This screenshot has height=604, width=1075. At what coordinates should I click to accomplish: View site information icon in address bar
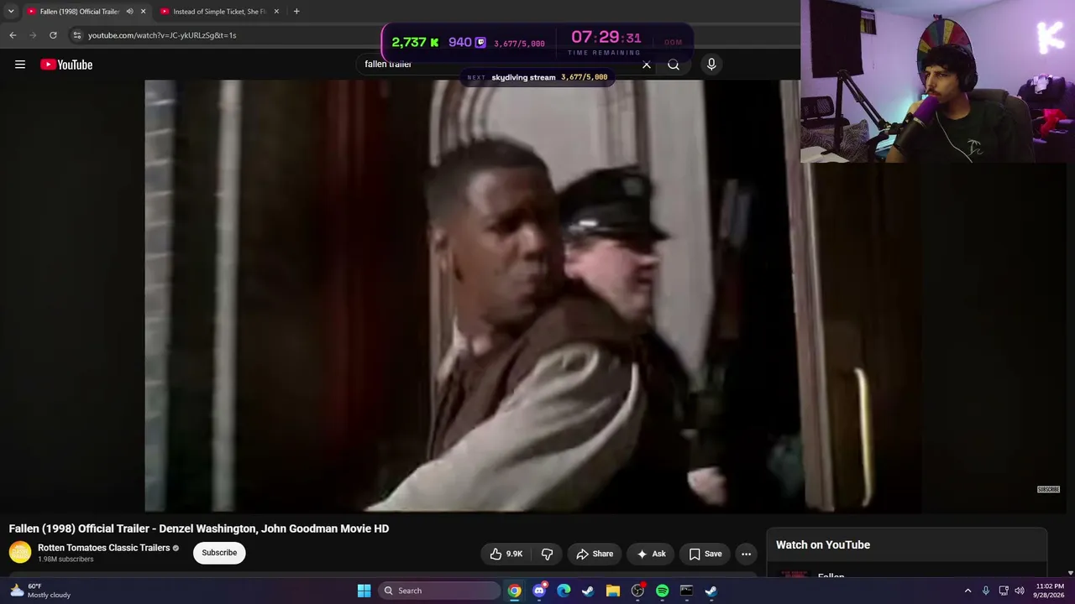76,35
